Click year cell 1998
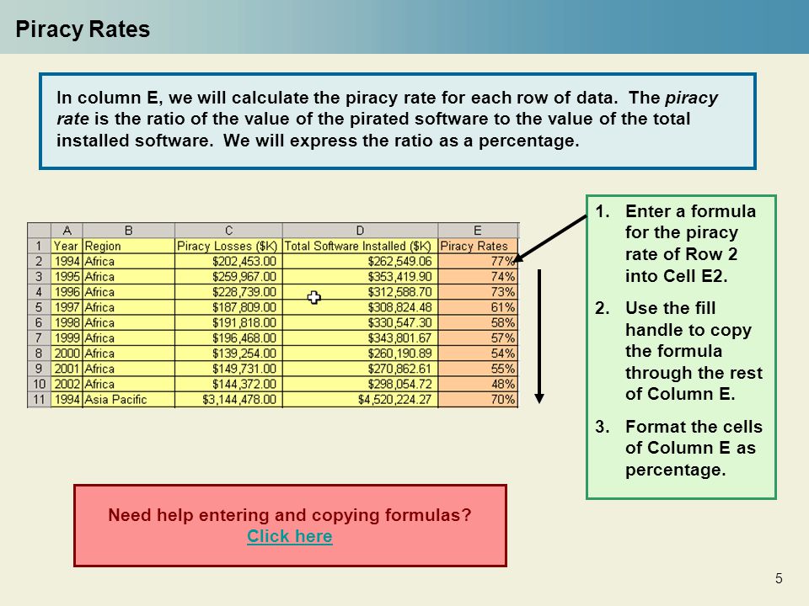809x606 pixels. [x=67, y=323]
